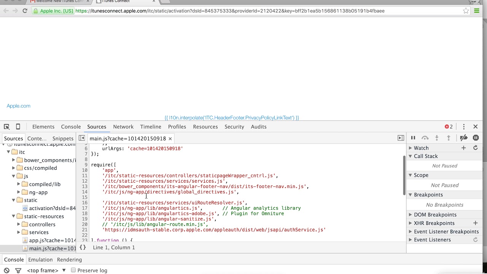Expand the XHR Breakpoints section
487x274 pixels.
pyautogui.click(x=410, y=223)
